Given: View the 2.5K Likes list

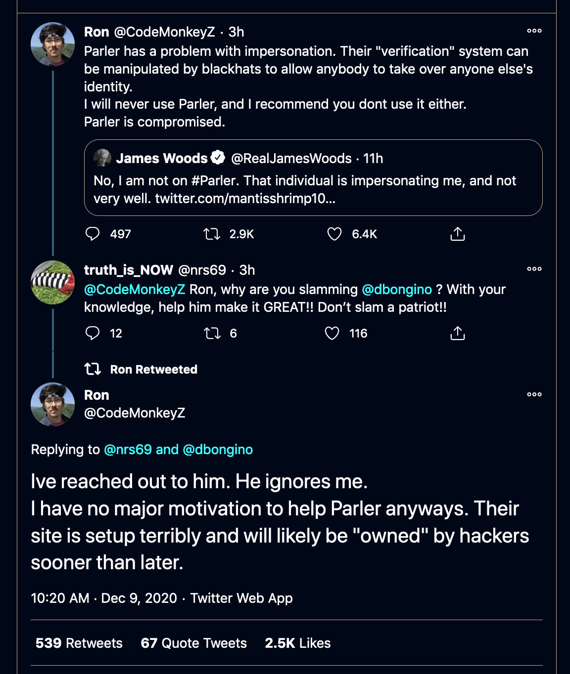Looking at the screenshot, I should (298, 643).
